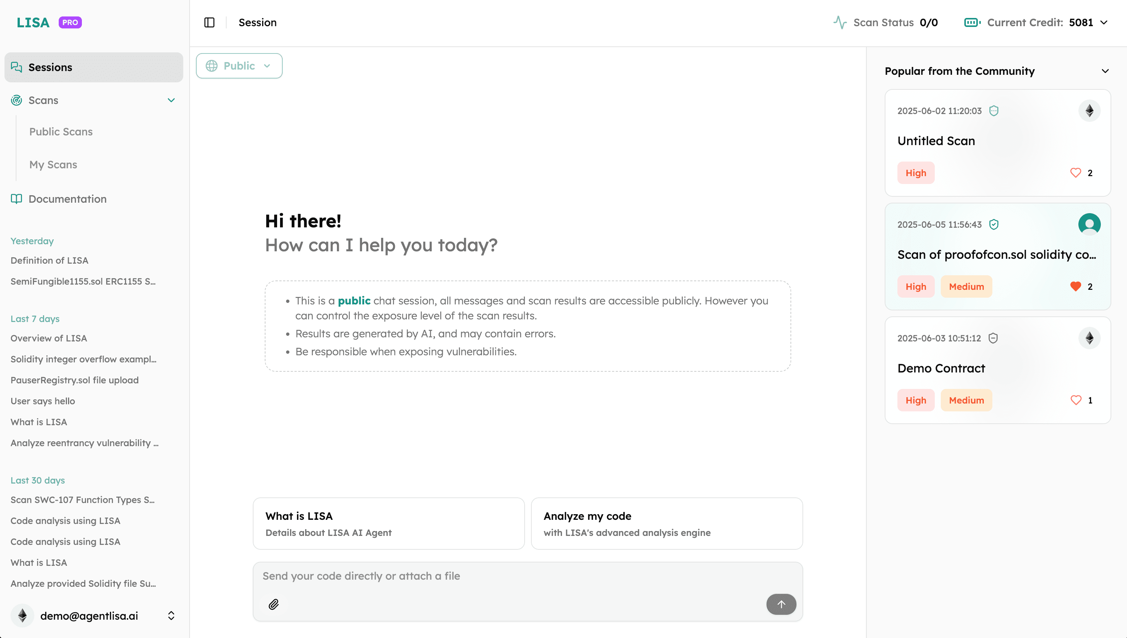Open 'Definition of LISA' session
The width and height of the screenshot is (1127, 638).
pyautogui.click(x=49, y=261)
